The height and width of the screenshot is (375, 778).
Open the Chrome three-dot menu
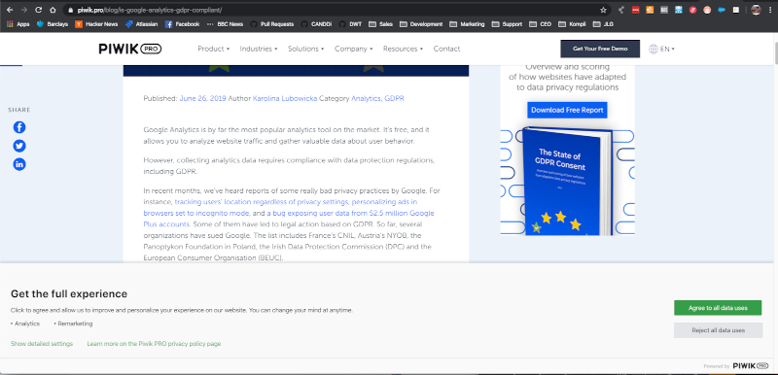(769, 10)
